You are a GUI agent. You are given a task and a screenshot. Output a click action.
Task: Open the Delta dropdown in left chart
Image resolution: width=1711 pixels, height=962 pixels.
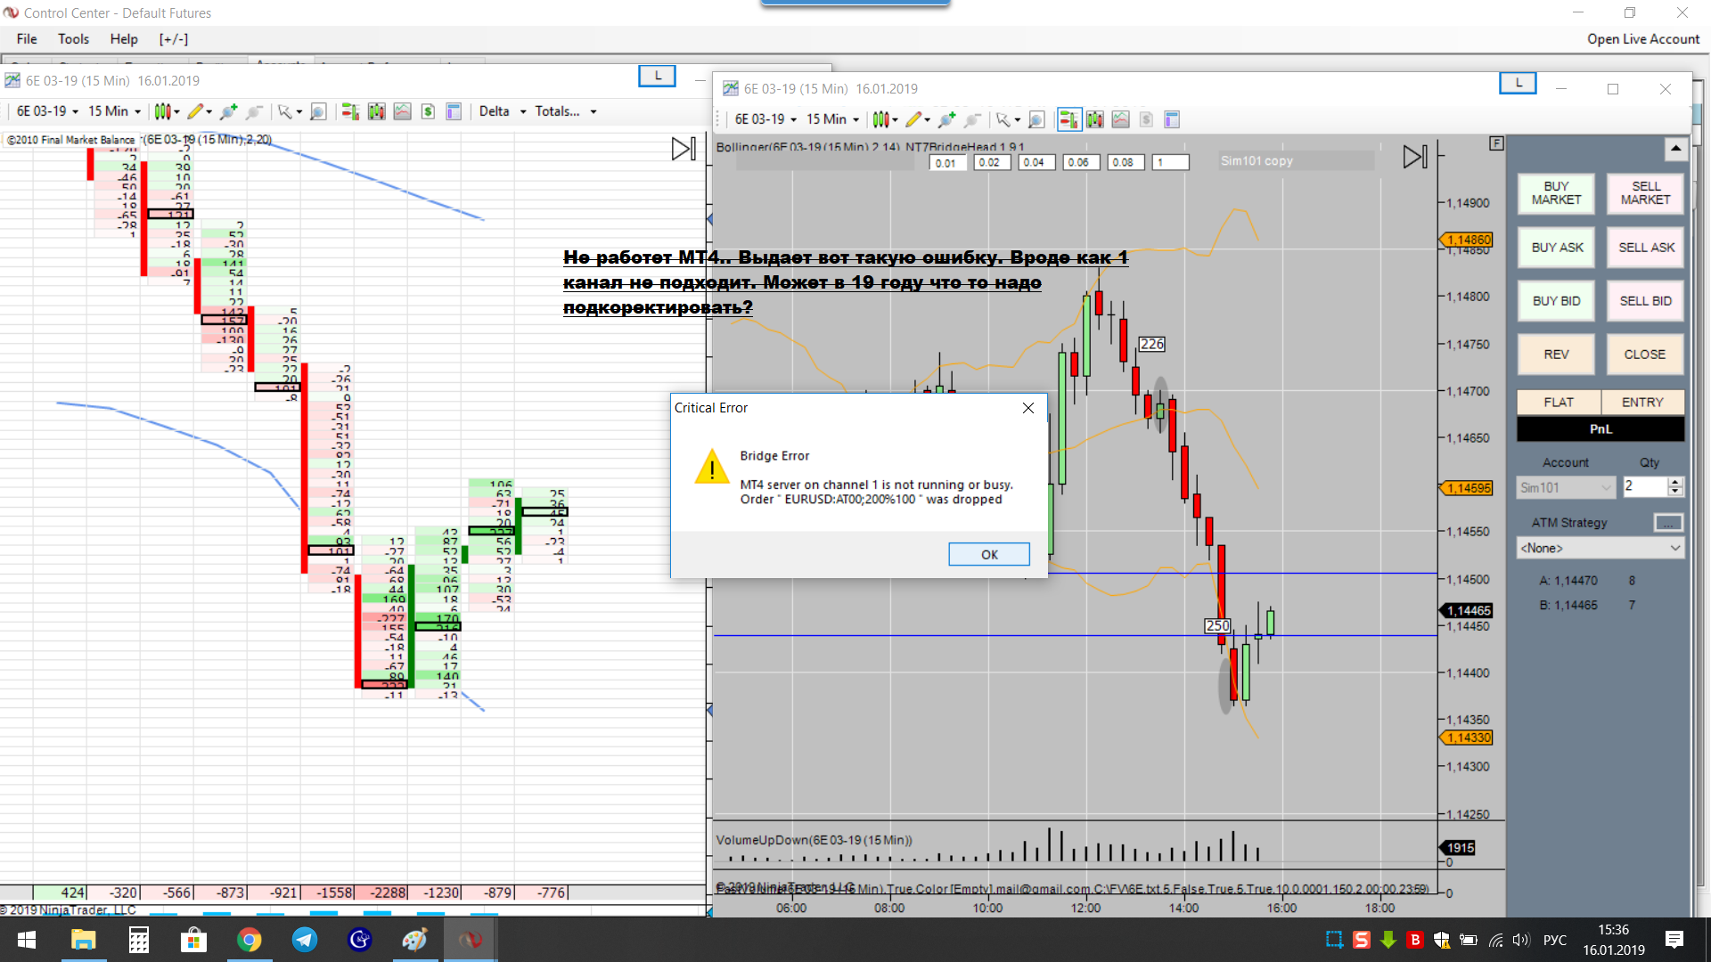click(x=502, y=111)
